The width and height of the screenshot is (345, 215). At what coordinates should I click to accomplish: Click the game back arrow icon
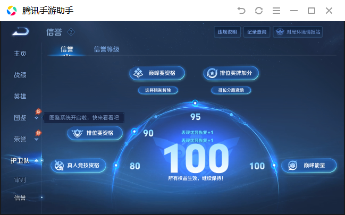(x=20, y=31)
